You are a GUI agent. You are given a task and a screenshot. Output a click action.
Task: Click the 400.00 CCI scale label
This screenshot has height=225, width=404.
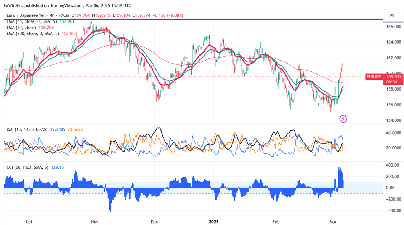pos(393,165)
